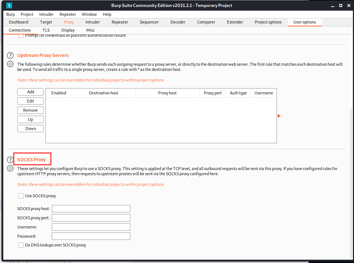Image resolution: width=354 pixels, height=263 pixels.
Task: Open the Project menu
Action: [x=27, y=14]
